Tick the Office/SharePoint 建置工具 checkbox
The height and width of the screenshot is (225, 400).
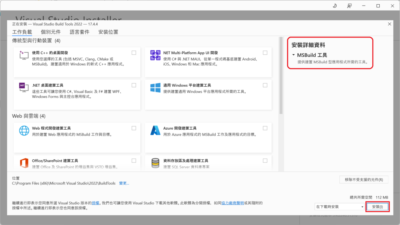[x=134, y=161]
